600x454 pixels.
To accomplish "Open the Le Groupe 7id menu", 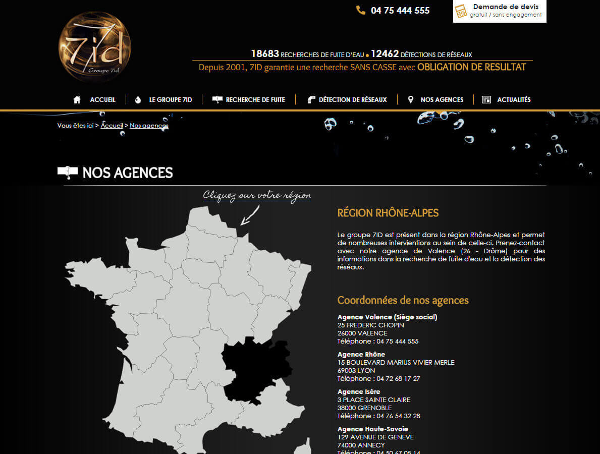I will click(x=170, y=99).
